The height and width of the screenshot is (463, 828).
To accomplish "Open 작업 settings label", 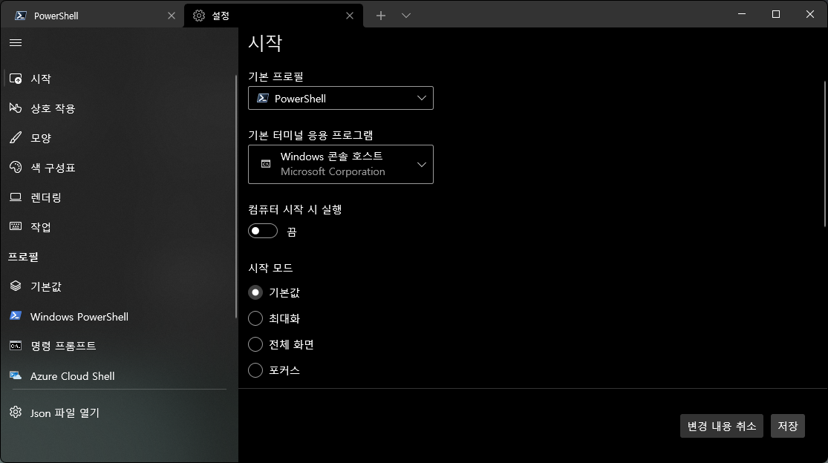I will point(41,227).
